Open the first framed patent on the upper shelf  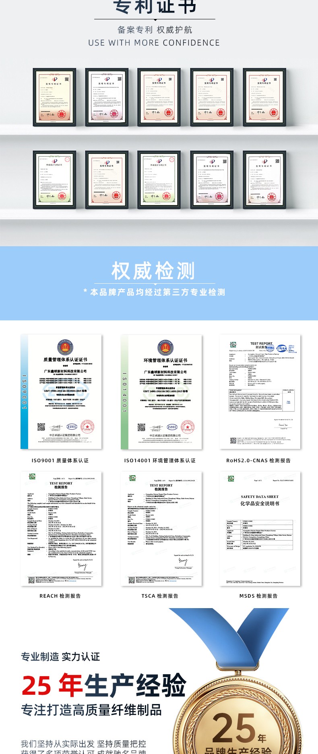tap(54, 97)
